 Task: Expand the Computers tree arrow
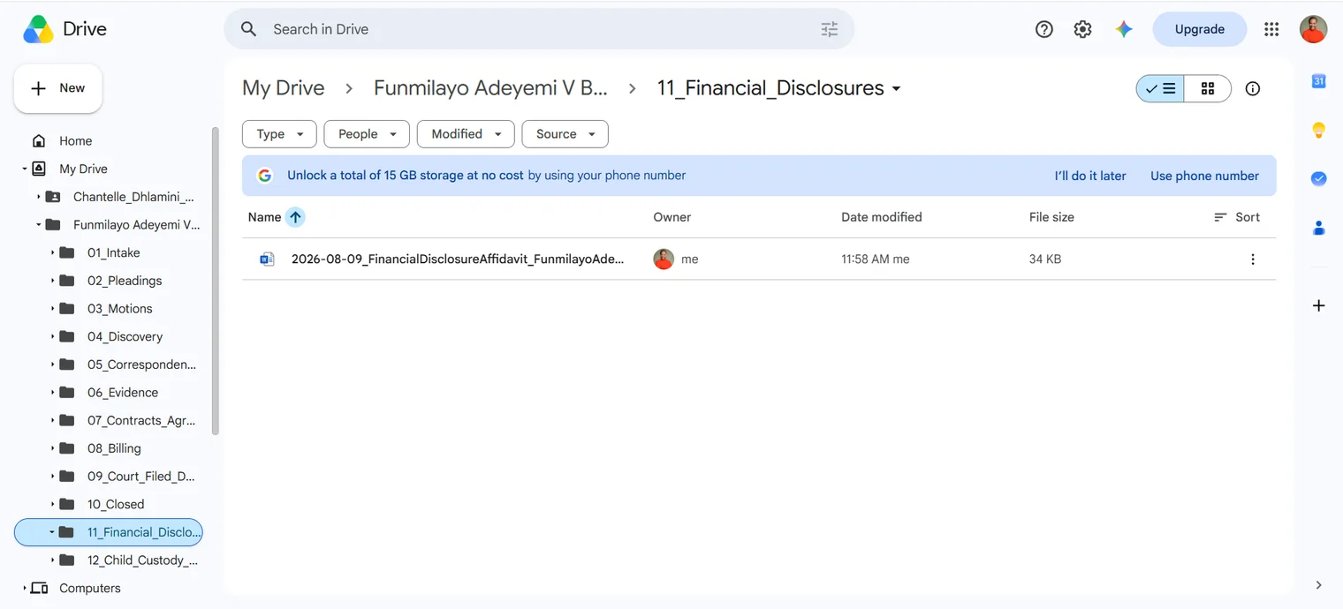(x=25, y=589)
